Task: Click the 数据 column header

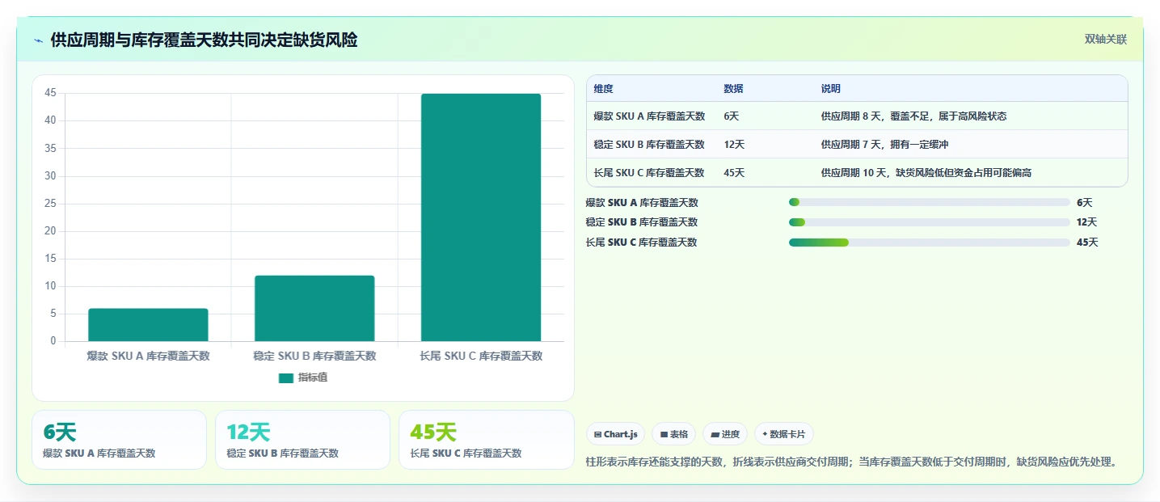Action: coord(733,89)
